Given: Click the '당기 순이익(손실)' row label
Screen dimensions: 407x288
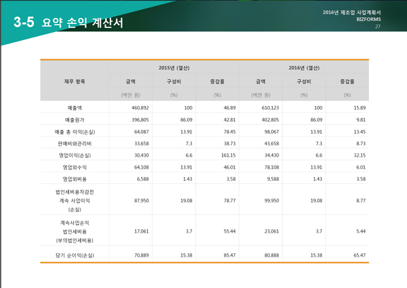Looking at the screenshot, I should pos(75,255).
